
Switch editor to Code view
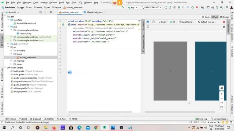(205, 17)
